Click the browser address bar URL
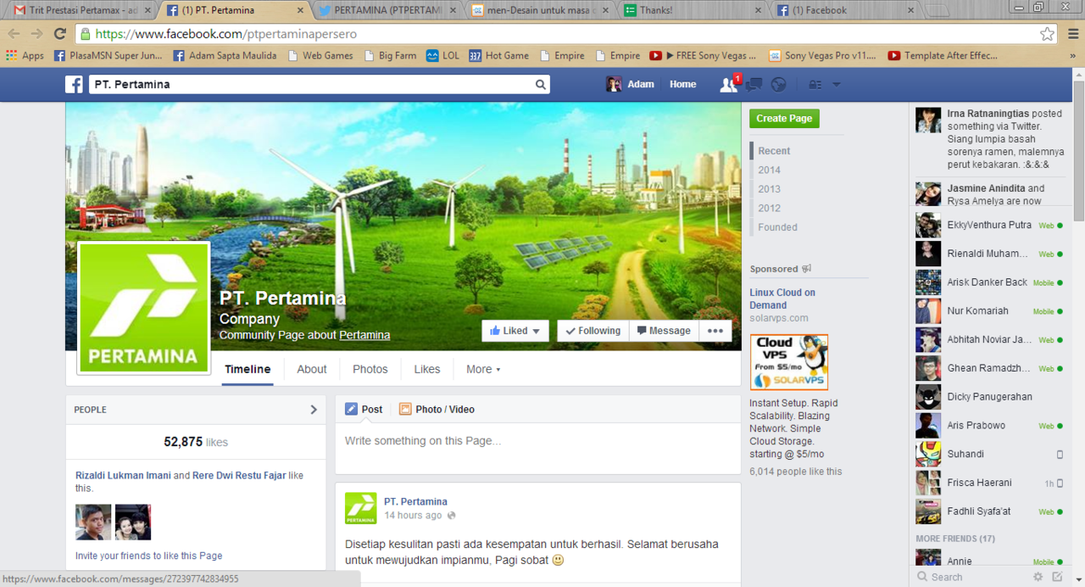The width and height of the screenshot is (1085, 587). pyautogui.click(x=226, y=34)
